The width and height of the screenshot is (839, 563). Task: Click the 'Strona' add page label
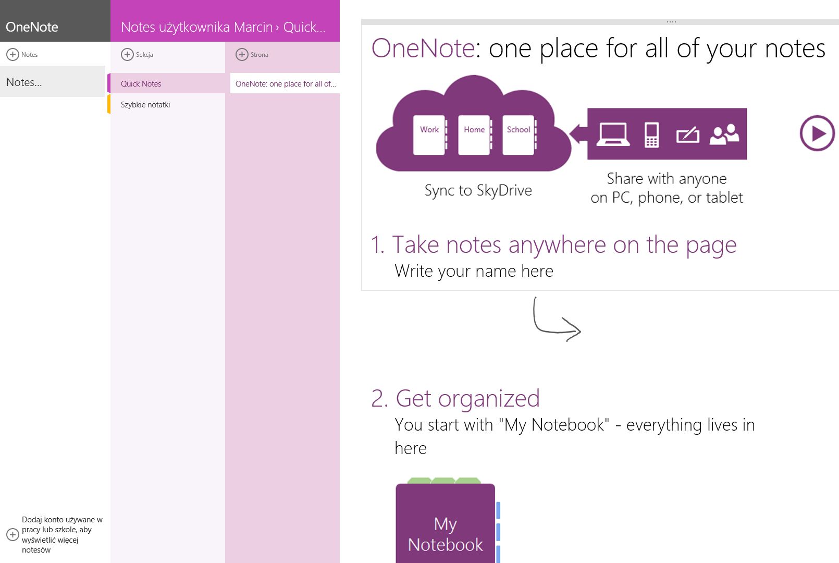(x=259, y=54)
